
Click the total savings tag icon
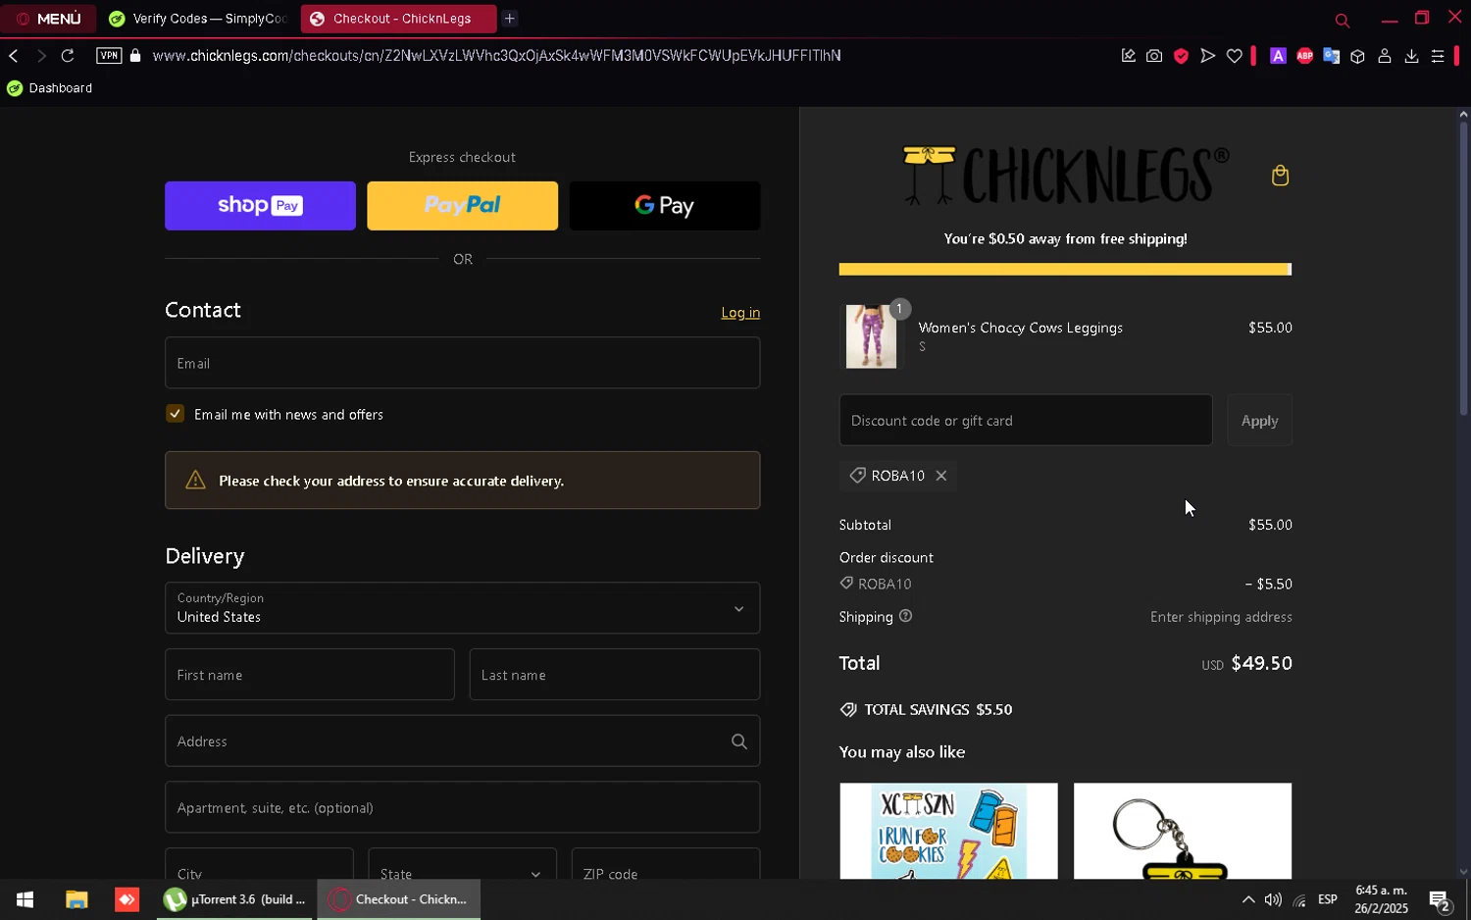click(x=848, y=710)
